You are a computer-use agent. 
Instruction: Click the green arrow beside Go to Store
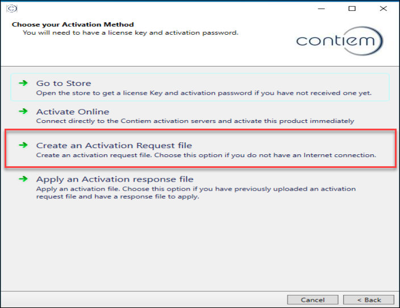23,83
